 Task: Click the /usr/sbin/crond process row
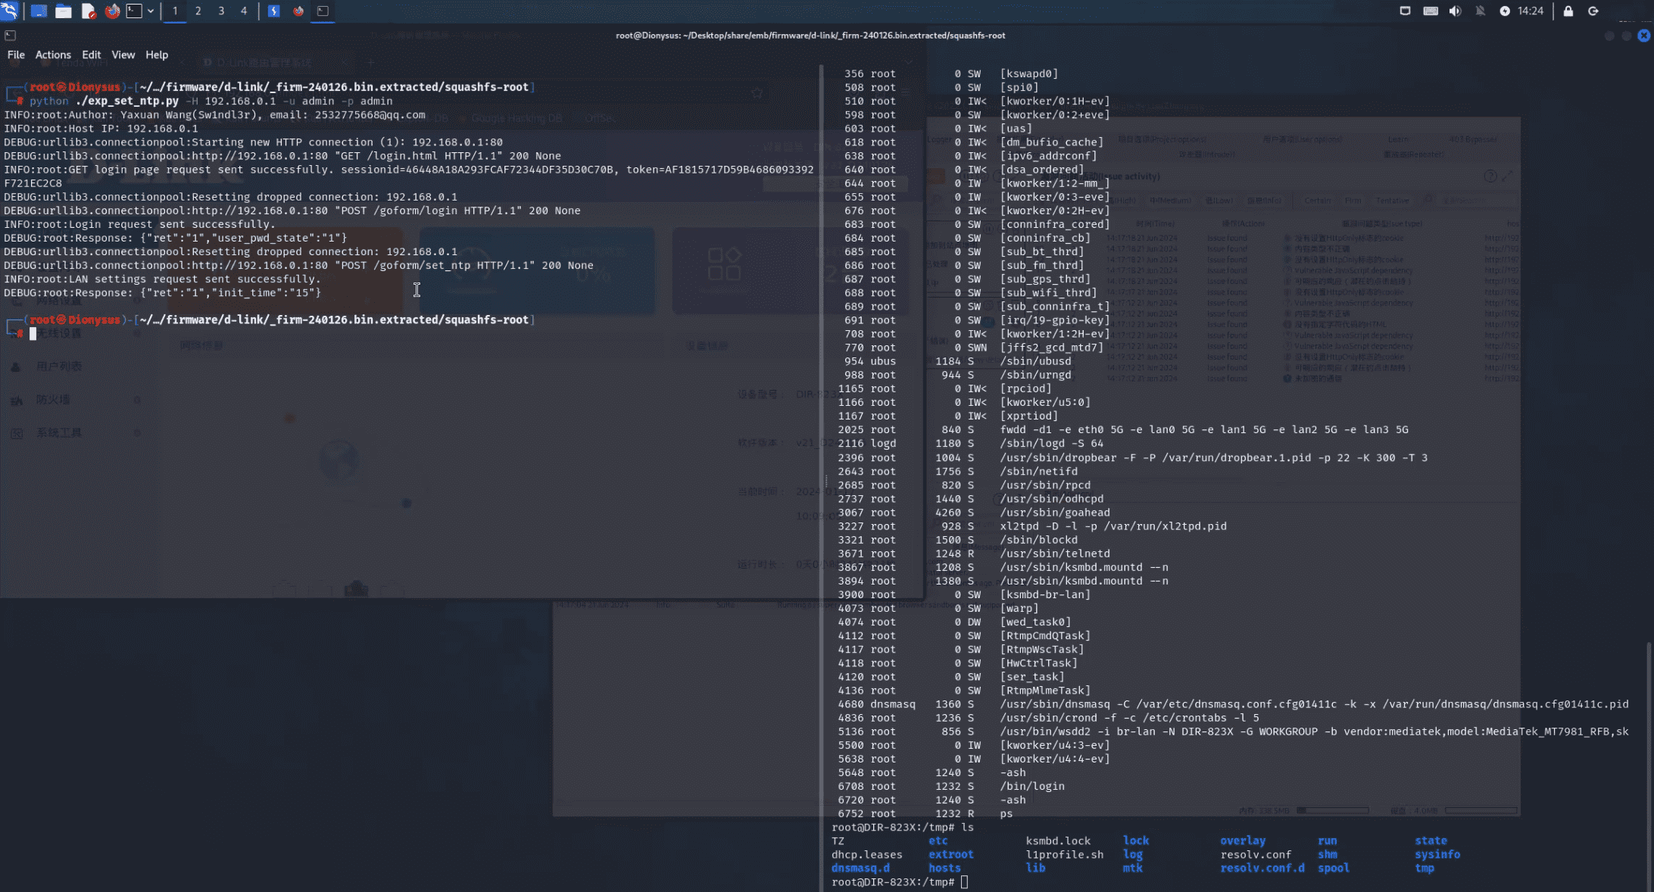pos(1048,718)
